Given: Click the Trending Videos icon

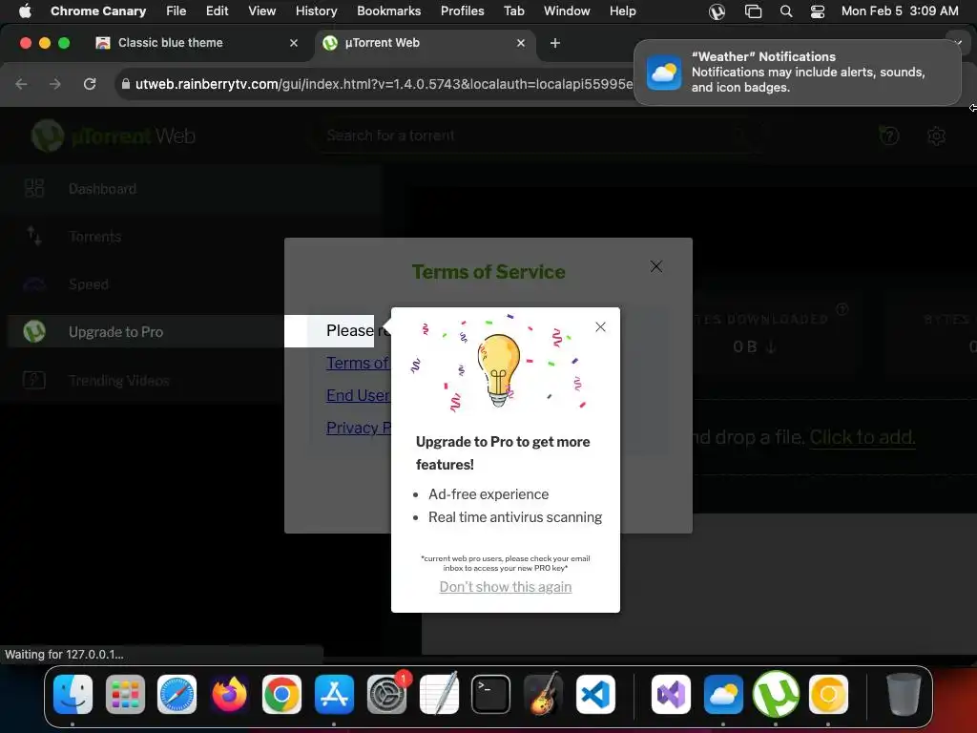Looking at the screenshot, I should pyautogui.click(x=34, y=380).
